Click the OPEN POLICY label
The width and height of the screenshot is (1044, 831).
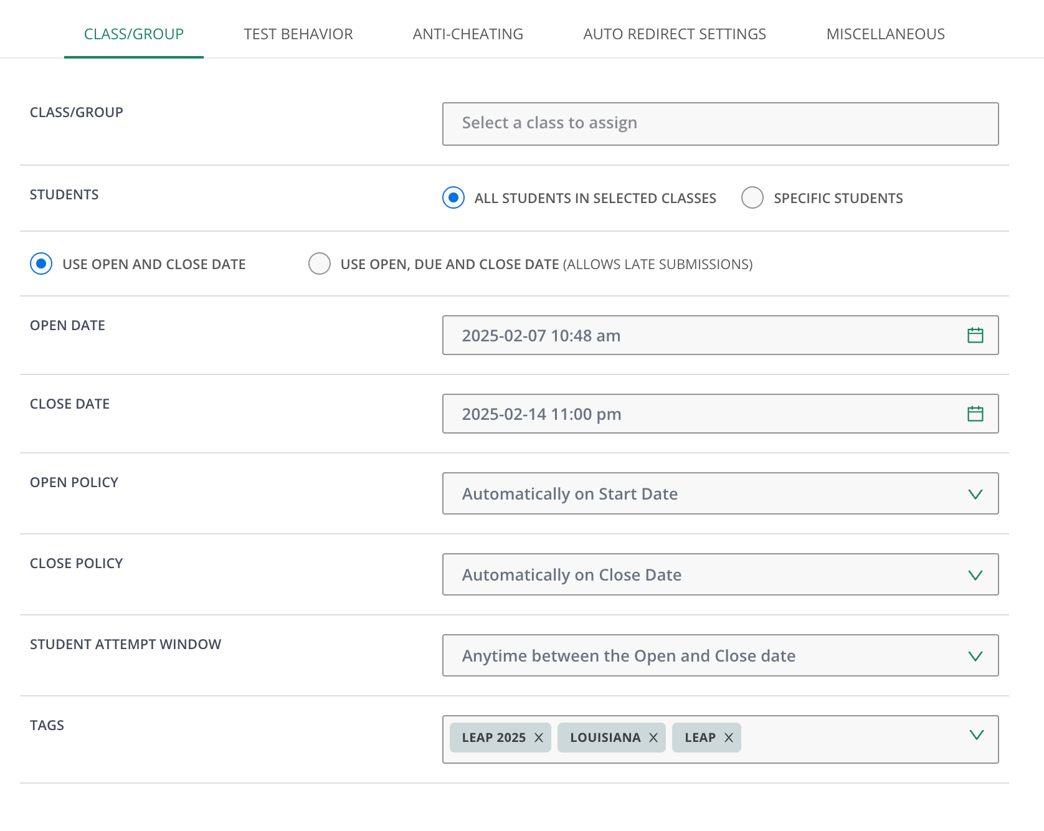click(x=74, y=482)
